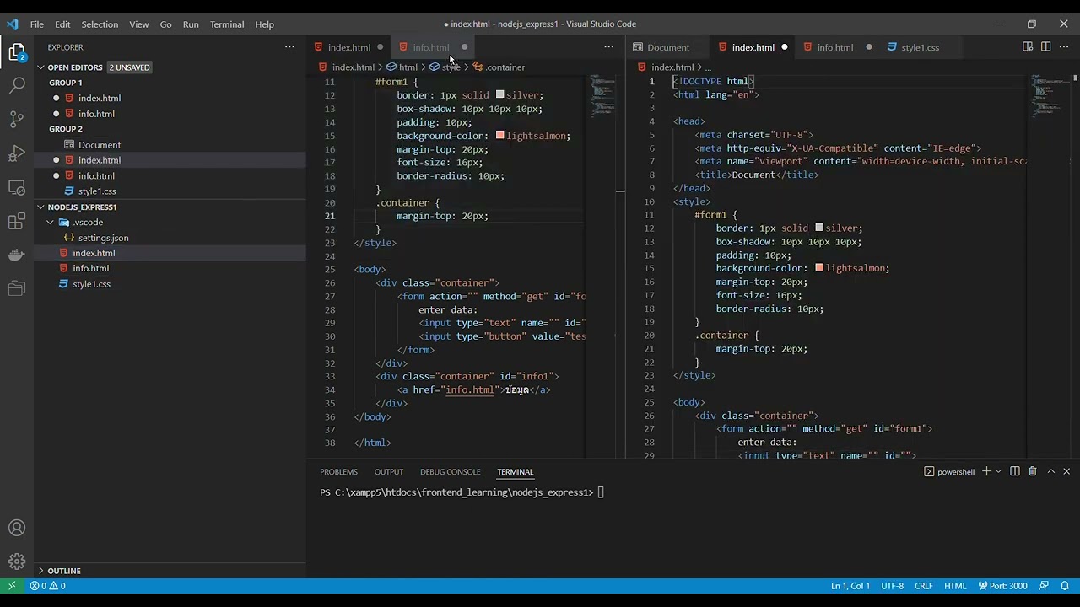Click unsaved dot on right info.html tab
Viewport: 1080px width, 607px height.
[x=869, y=47]
